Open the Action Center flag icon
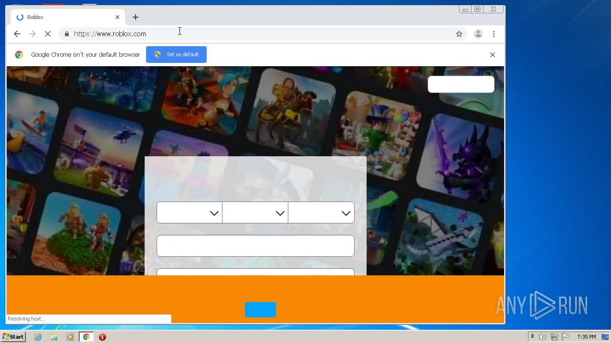611x343 pixels. 566,337
